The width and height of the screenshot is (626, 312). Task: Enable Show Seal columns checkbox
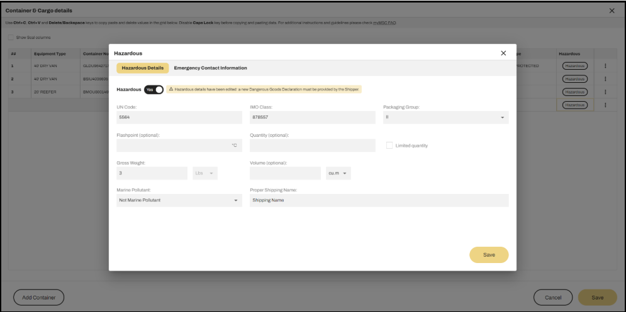11,38
